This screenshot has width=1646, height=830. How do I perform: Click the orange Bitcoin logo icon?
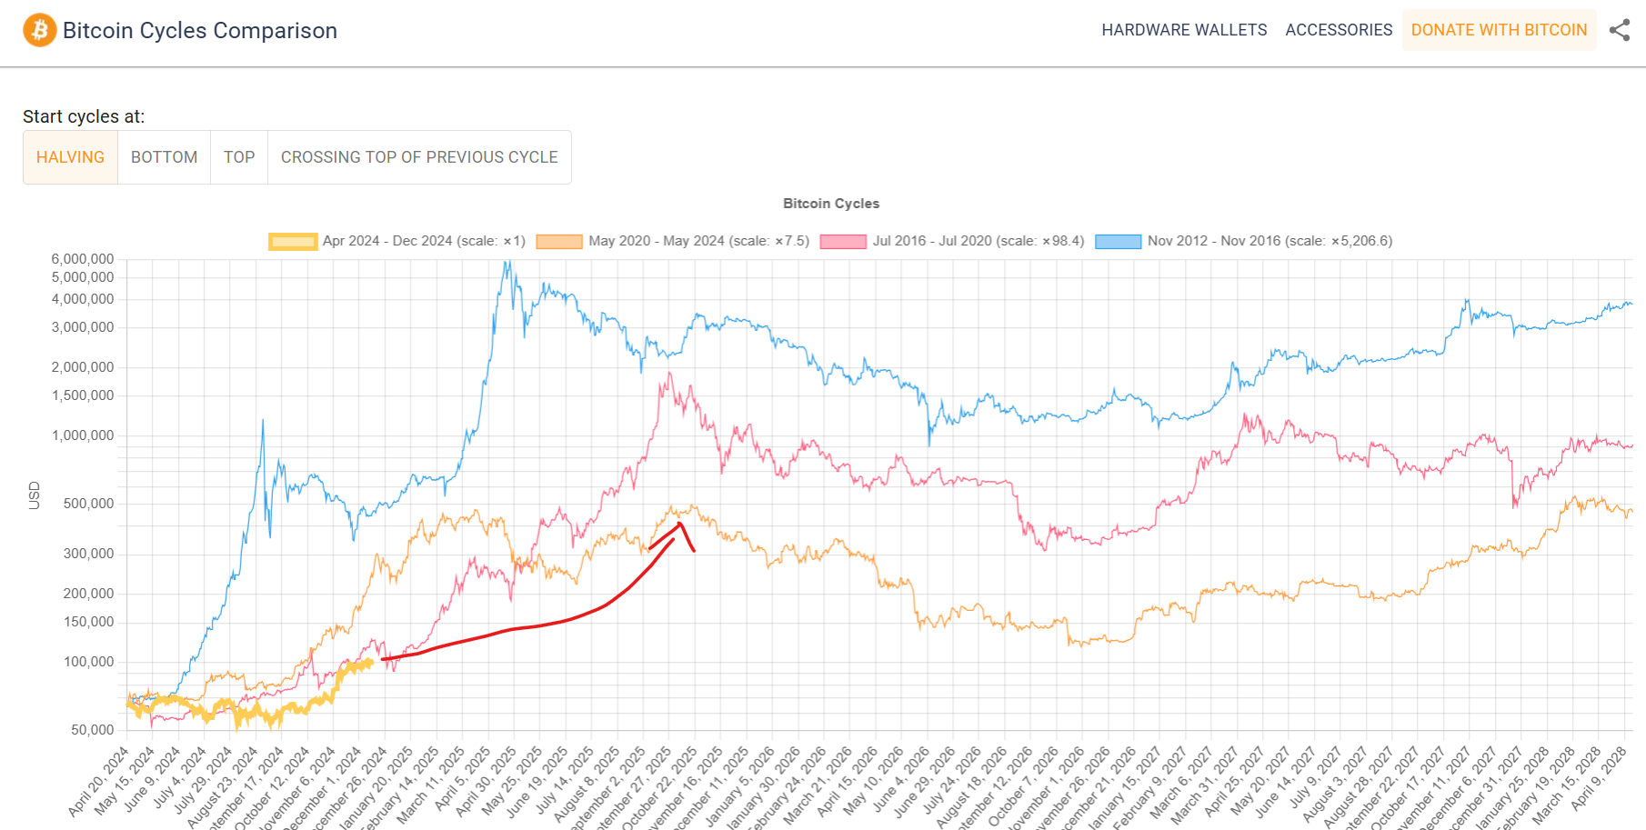tap(39, 30)
